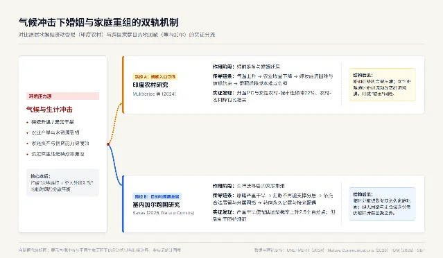The width and height of the screenshot is (443, 258).
Task: Click 实证发现 label in 塞内加尔跨国研究 card
Action: point(223,212)
